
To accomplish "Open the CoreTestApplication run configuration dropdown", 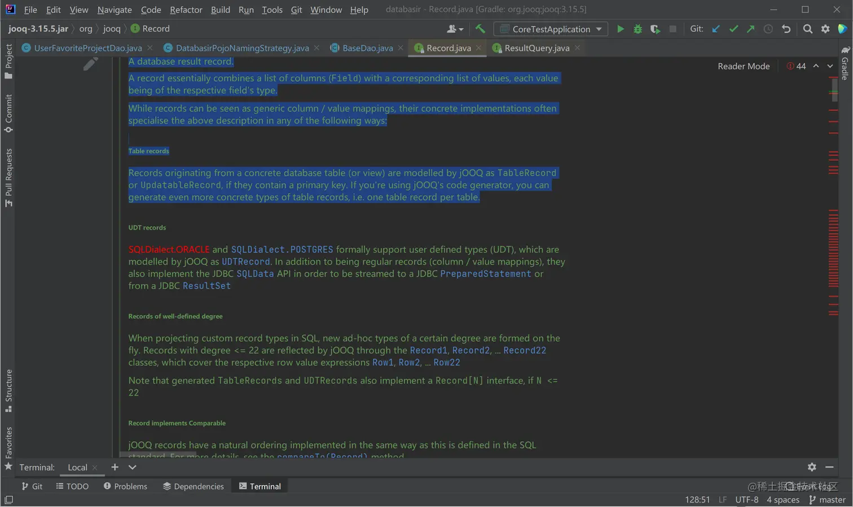I will [551, 29].
